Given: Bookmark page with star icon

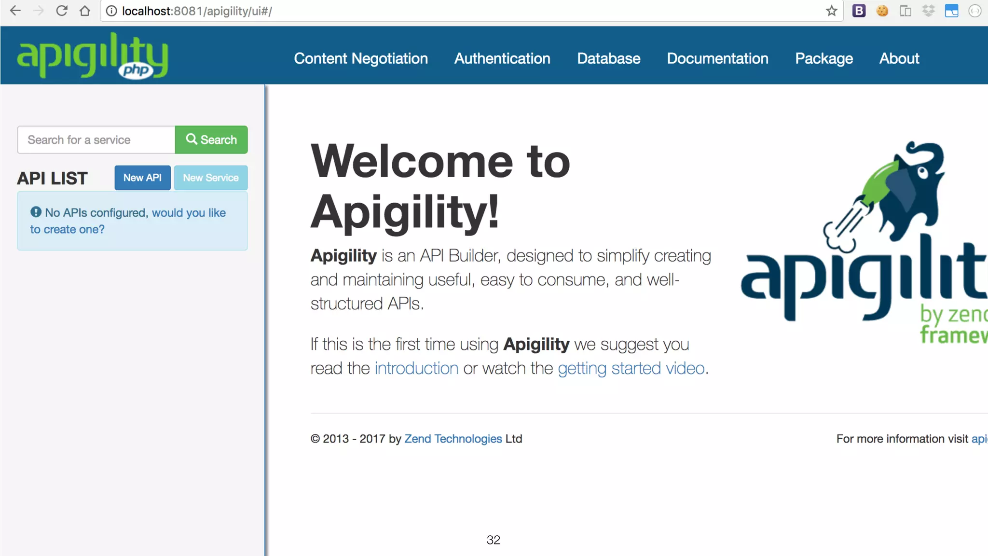Looking at the screenshot, I should pos(831,11).
